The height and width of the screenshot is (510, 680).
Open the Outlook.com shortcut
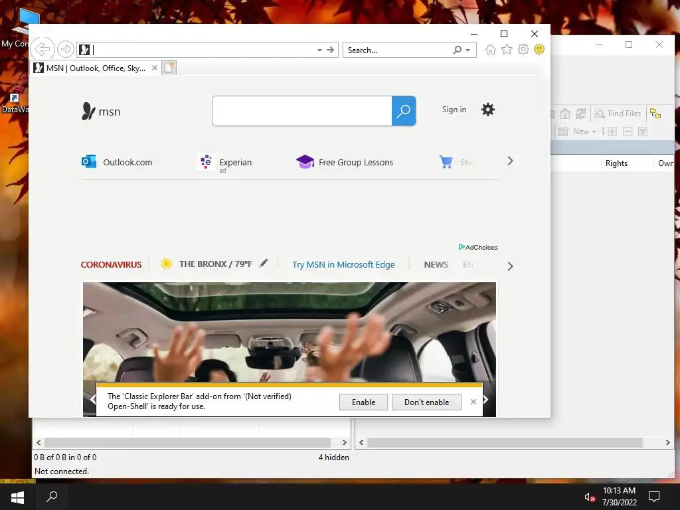point(117,162)
